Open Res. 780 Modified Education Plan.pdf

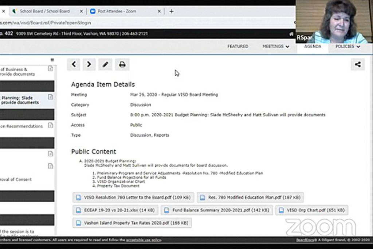250,198
